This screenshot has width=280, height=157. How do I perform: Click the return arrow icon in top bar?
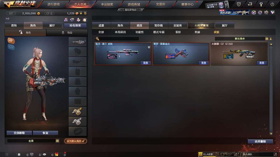[250, 4]
